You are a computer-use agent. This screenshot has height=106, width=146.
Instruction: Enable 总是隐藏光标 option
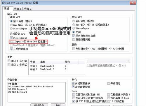(74, 39)
